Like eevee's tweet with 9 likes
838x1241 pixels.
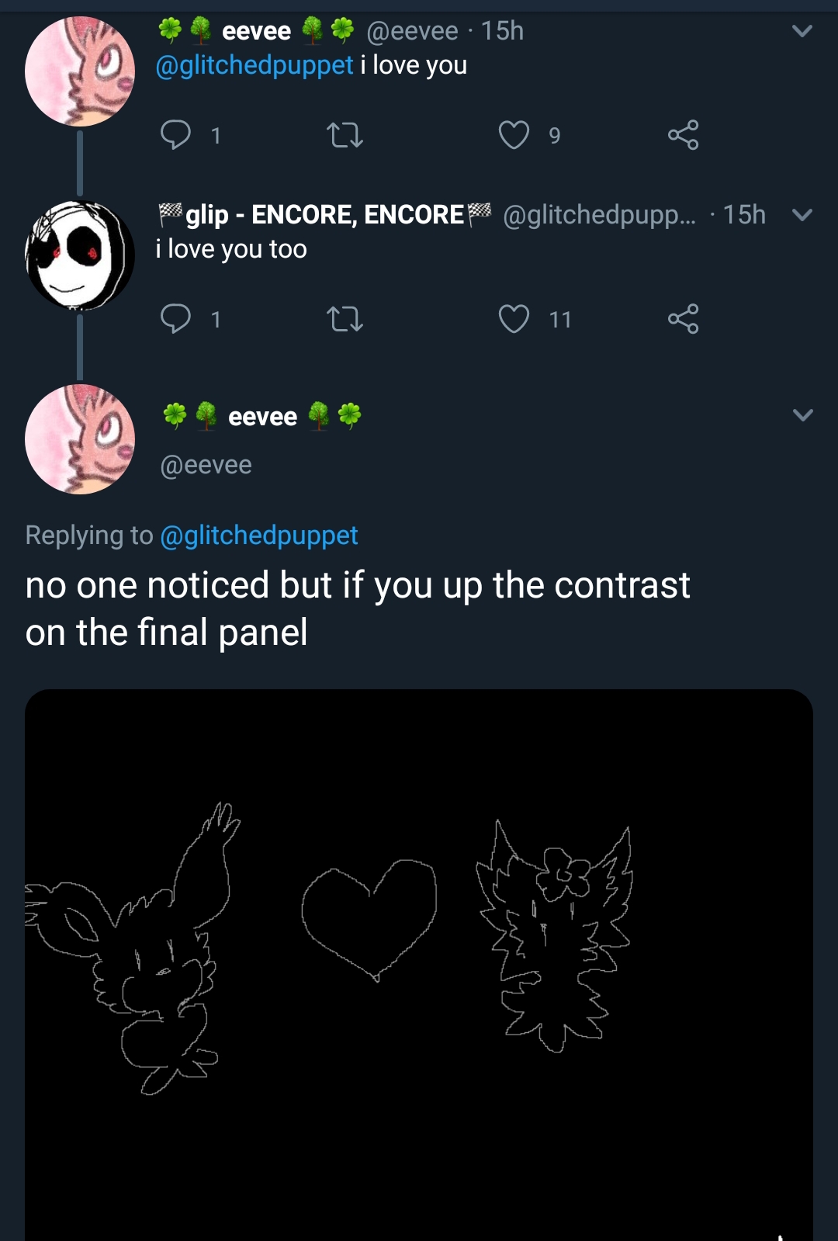coord(514,135)
